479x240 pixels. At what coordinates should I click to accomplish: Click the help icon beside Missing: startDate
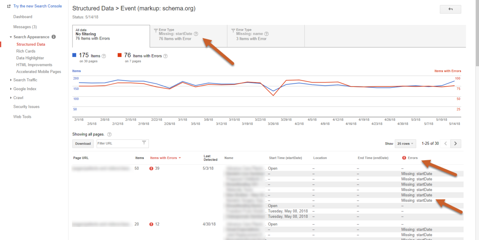pyautogui.click(x=196, y=34)
